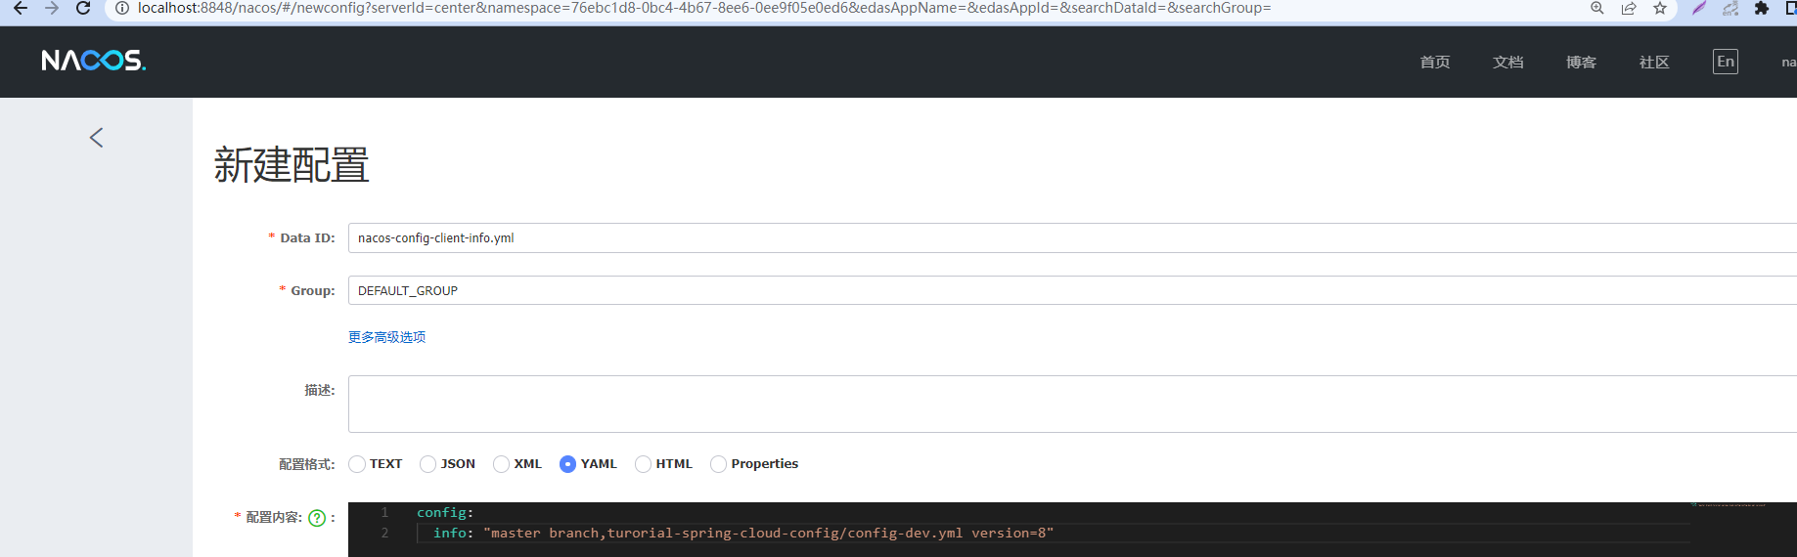1797x557 pixels.
Task: Open the browser extensions puzzle icon
Action: click(x=1762, y=8)
